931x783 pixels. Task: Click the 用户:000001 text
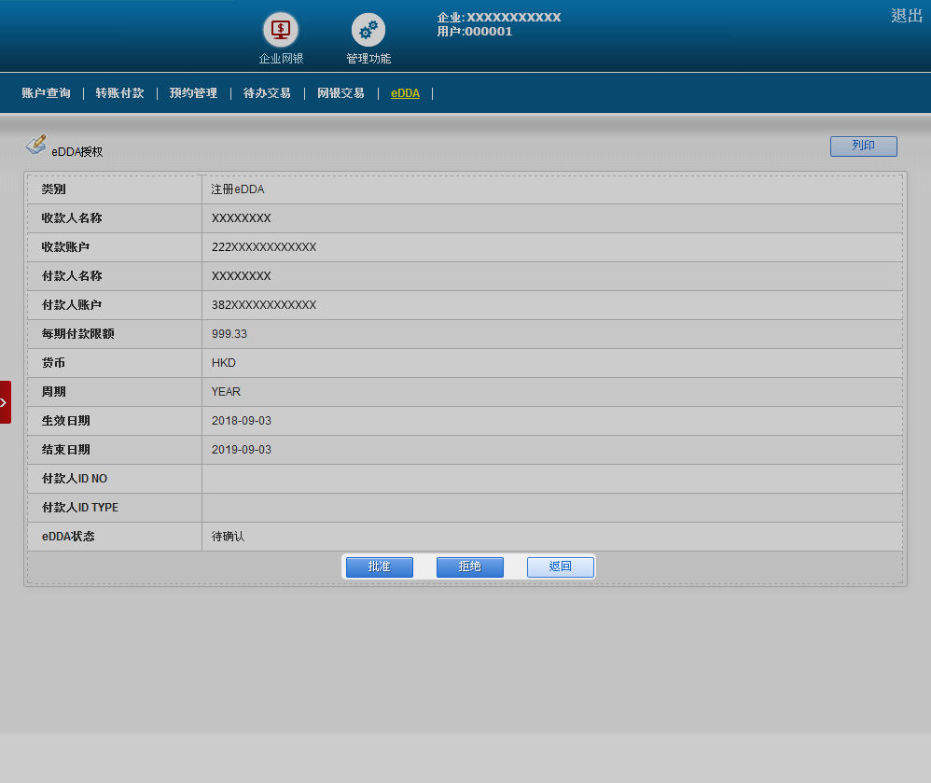[475, 32]
